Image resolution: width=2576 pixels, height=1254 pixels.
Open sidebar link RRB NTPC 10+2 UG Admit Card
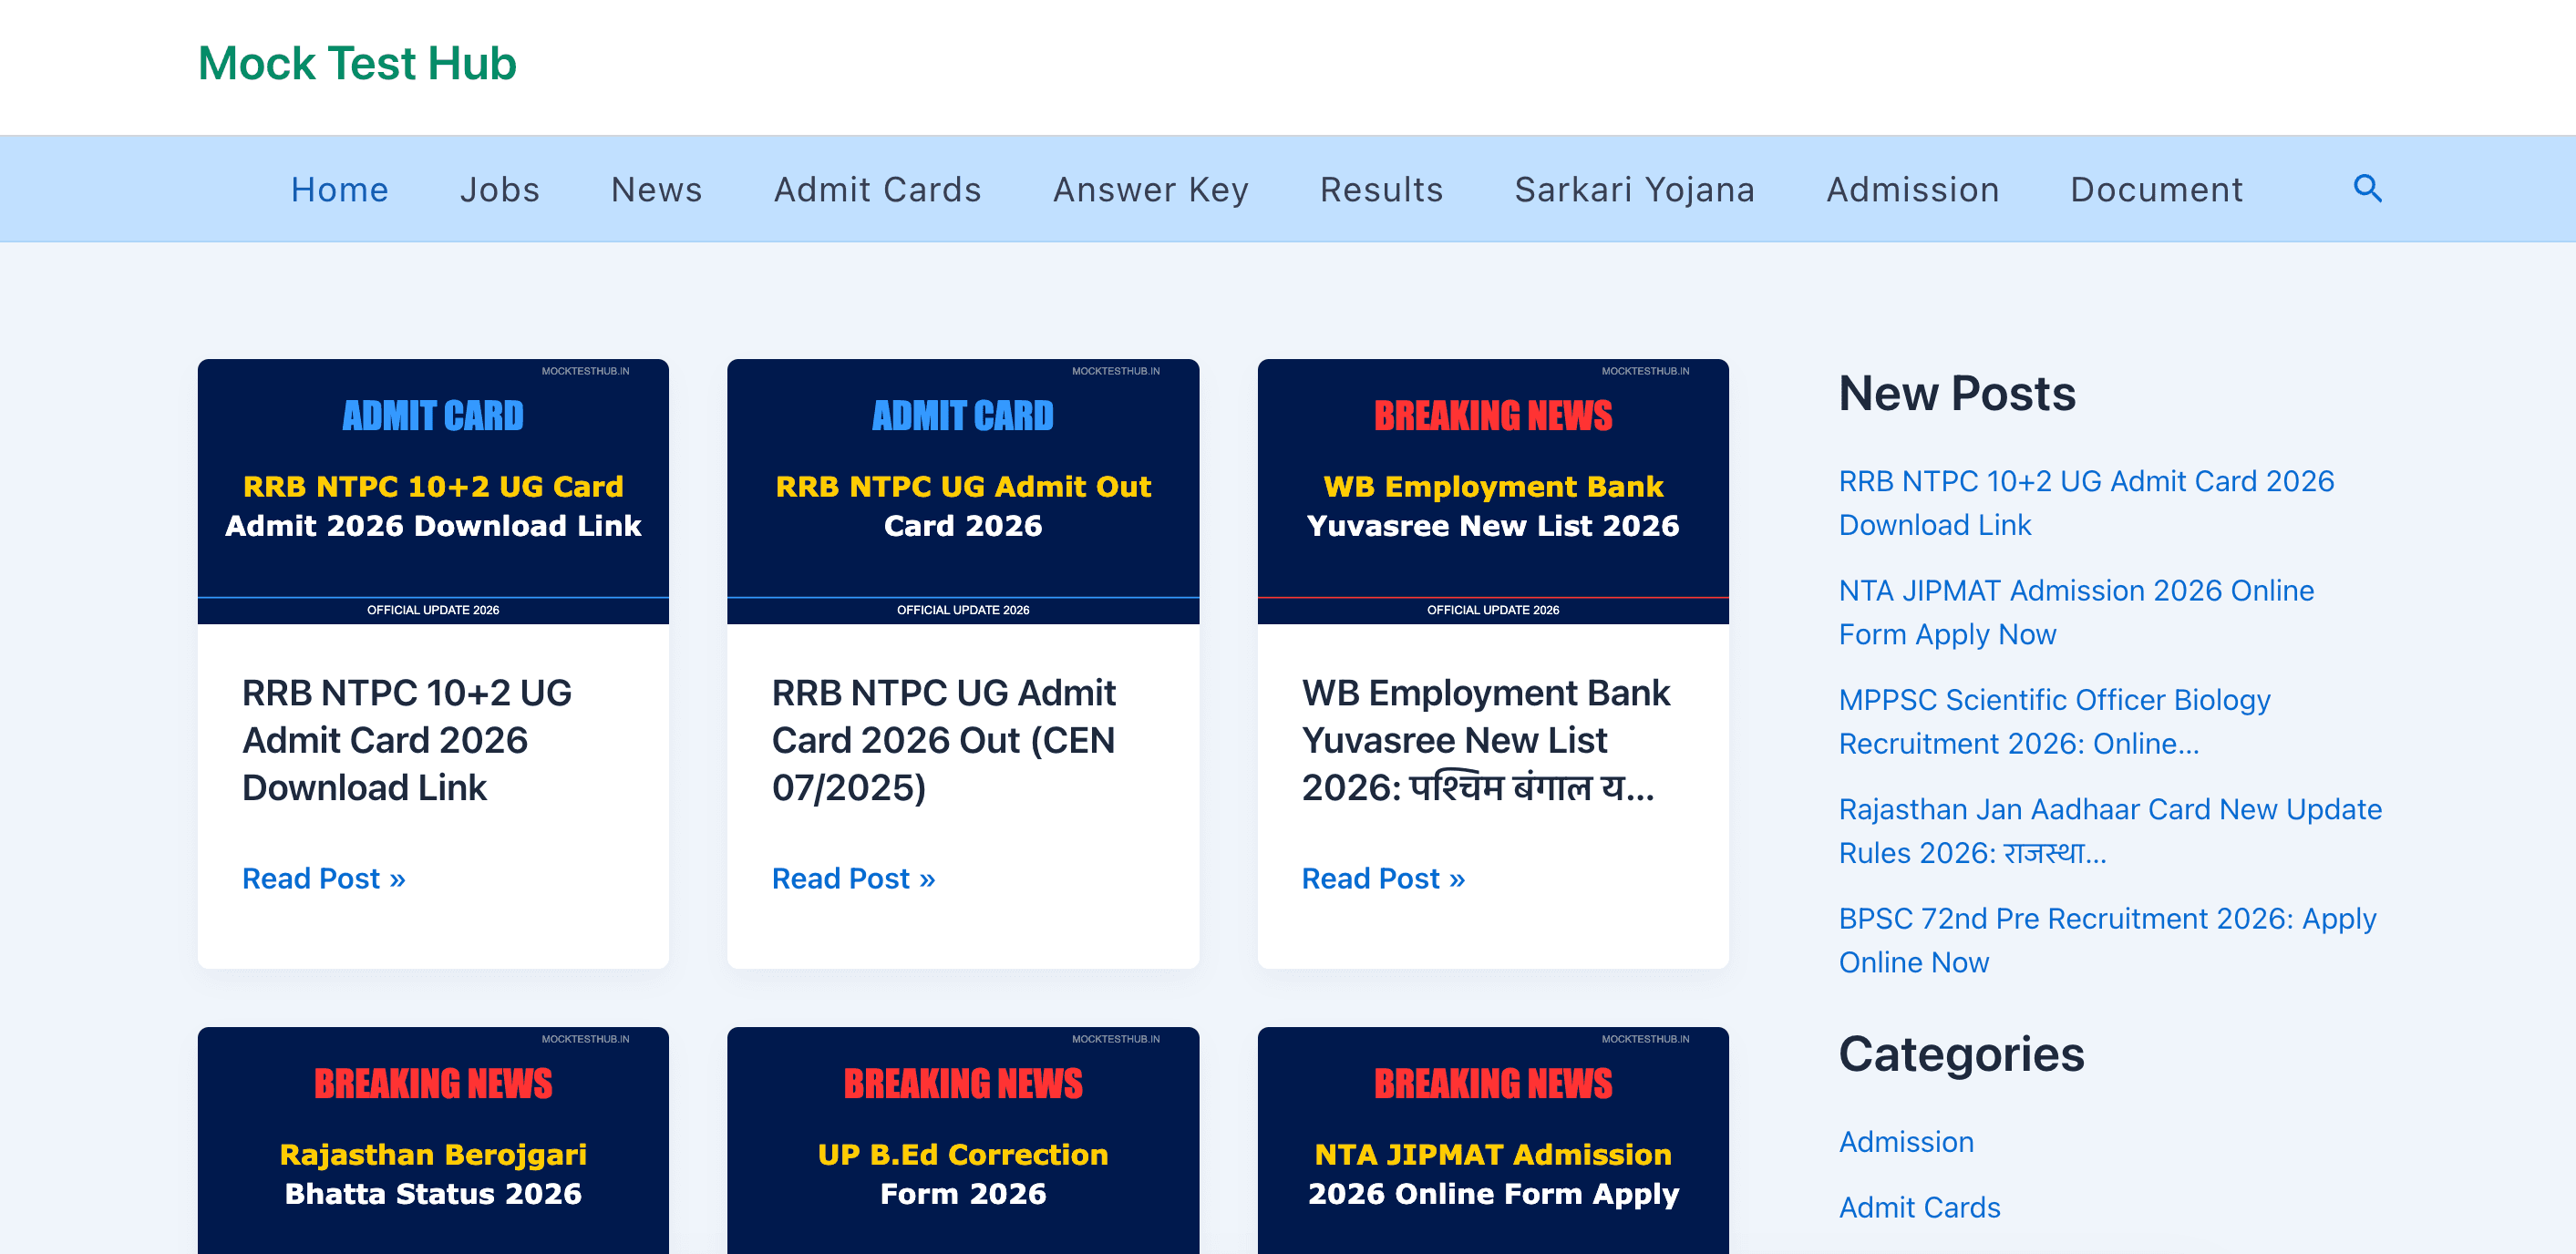[x=2086, y=503]
